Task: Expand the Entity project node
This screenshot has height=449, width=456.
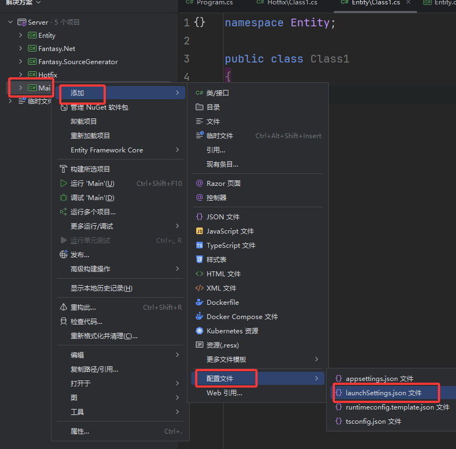Action: click(20, 35)
